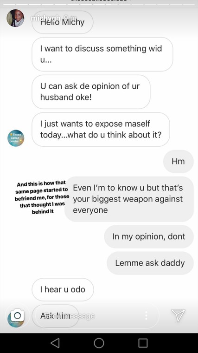
Task: Tap the Android back triangle button
Action: tap(55, 343)
